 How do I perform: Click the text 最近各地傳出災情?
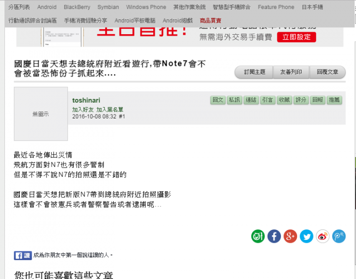click(x=43, y=155)
